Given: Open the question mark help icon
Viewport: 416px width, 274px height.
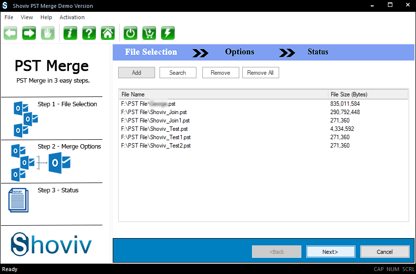Looking at the screenshot, I should 89,33.
